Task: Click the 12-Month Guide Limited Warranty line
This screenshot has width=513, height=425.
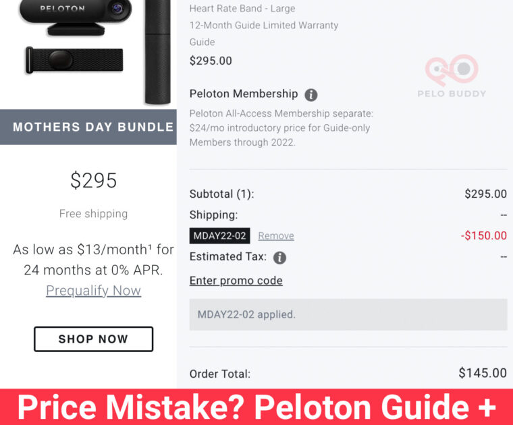Action: [264, 26]
